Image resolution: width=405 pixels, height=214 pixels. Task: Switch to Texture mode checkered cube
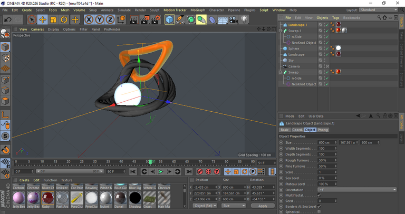5,58
